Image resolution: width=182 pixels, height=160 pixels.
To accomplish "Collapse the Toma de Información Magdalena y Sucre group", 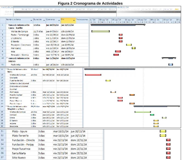I will pos(6,106).
